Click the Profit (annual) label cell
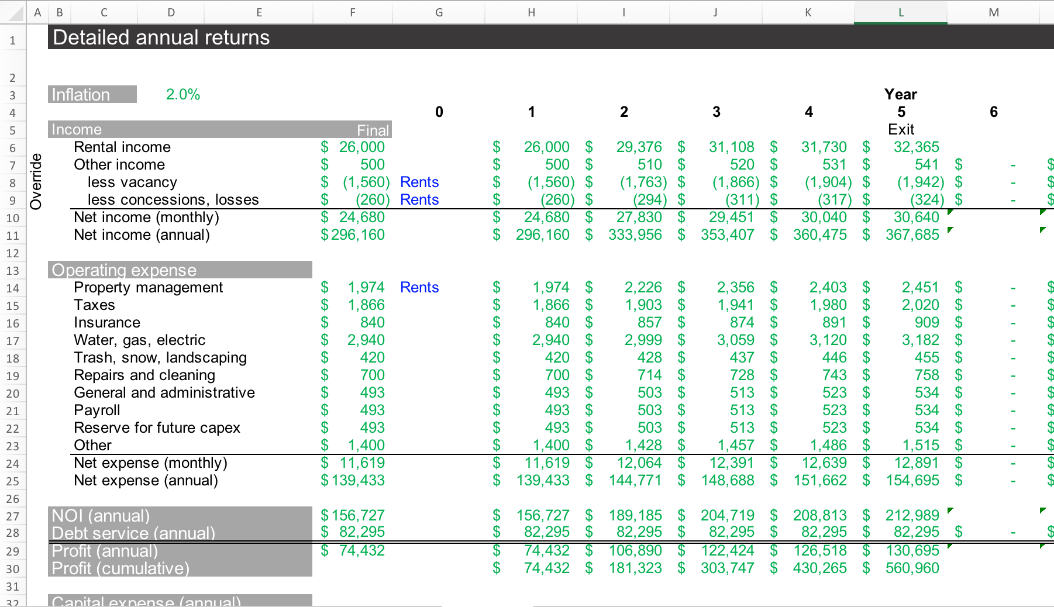Image resolution: width=1054 pixels, height=607 pixels. [x=180, y=550]
